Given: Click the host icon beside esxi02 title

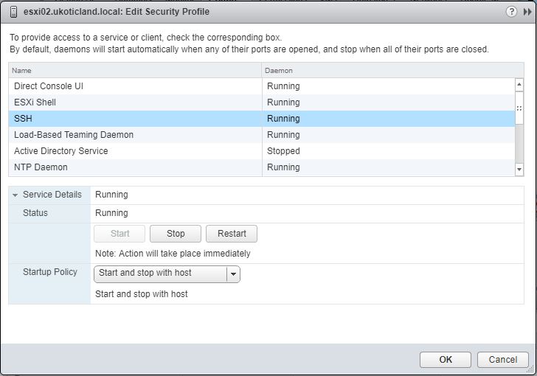Looking at the screenshot, I should (14, 12).
